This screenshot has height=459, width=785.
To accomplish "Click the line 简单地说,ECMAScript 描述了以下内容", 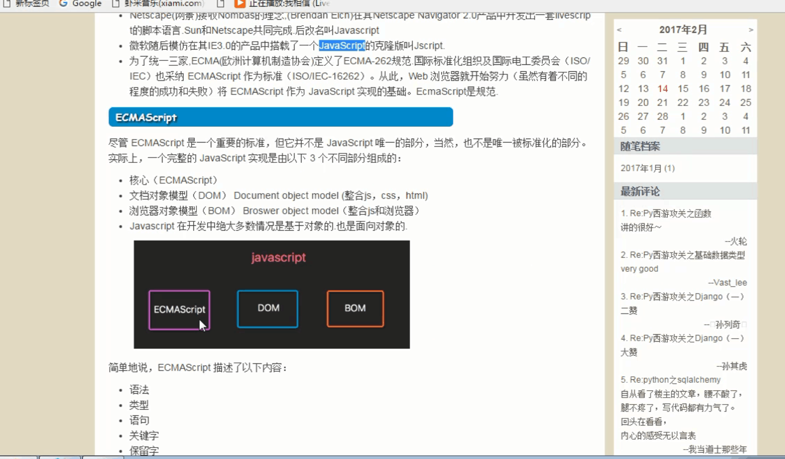I will pyautogui.click(x=198, y=367).
